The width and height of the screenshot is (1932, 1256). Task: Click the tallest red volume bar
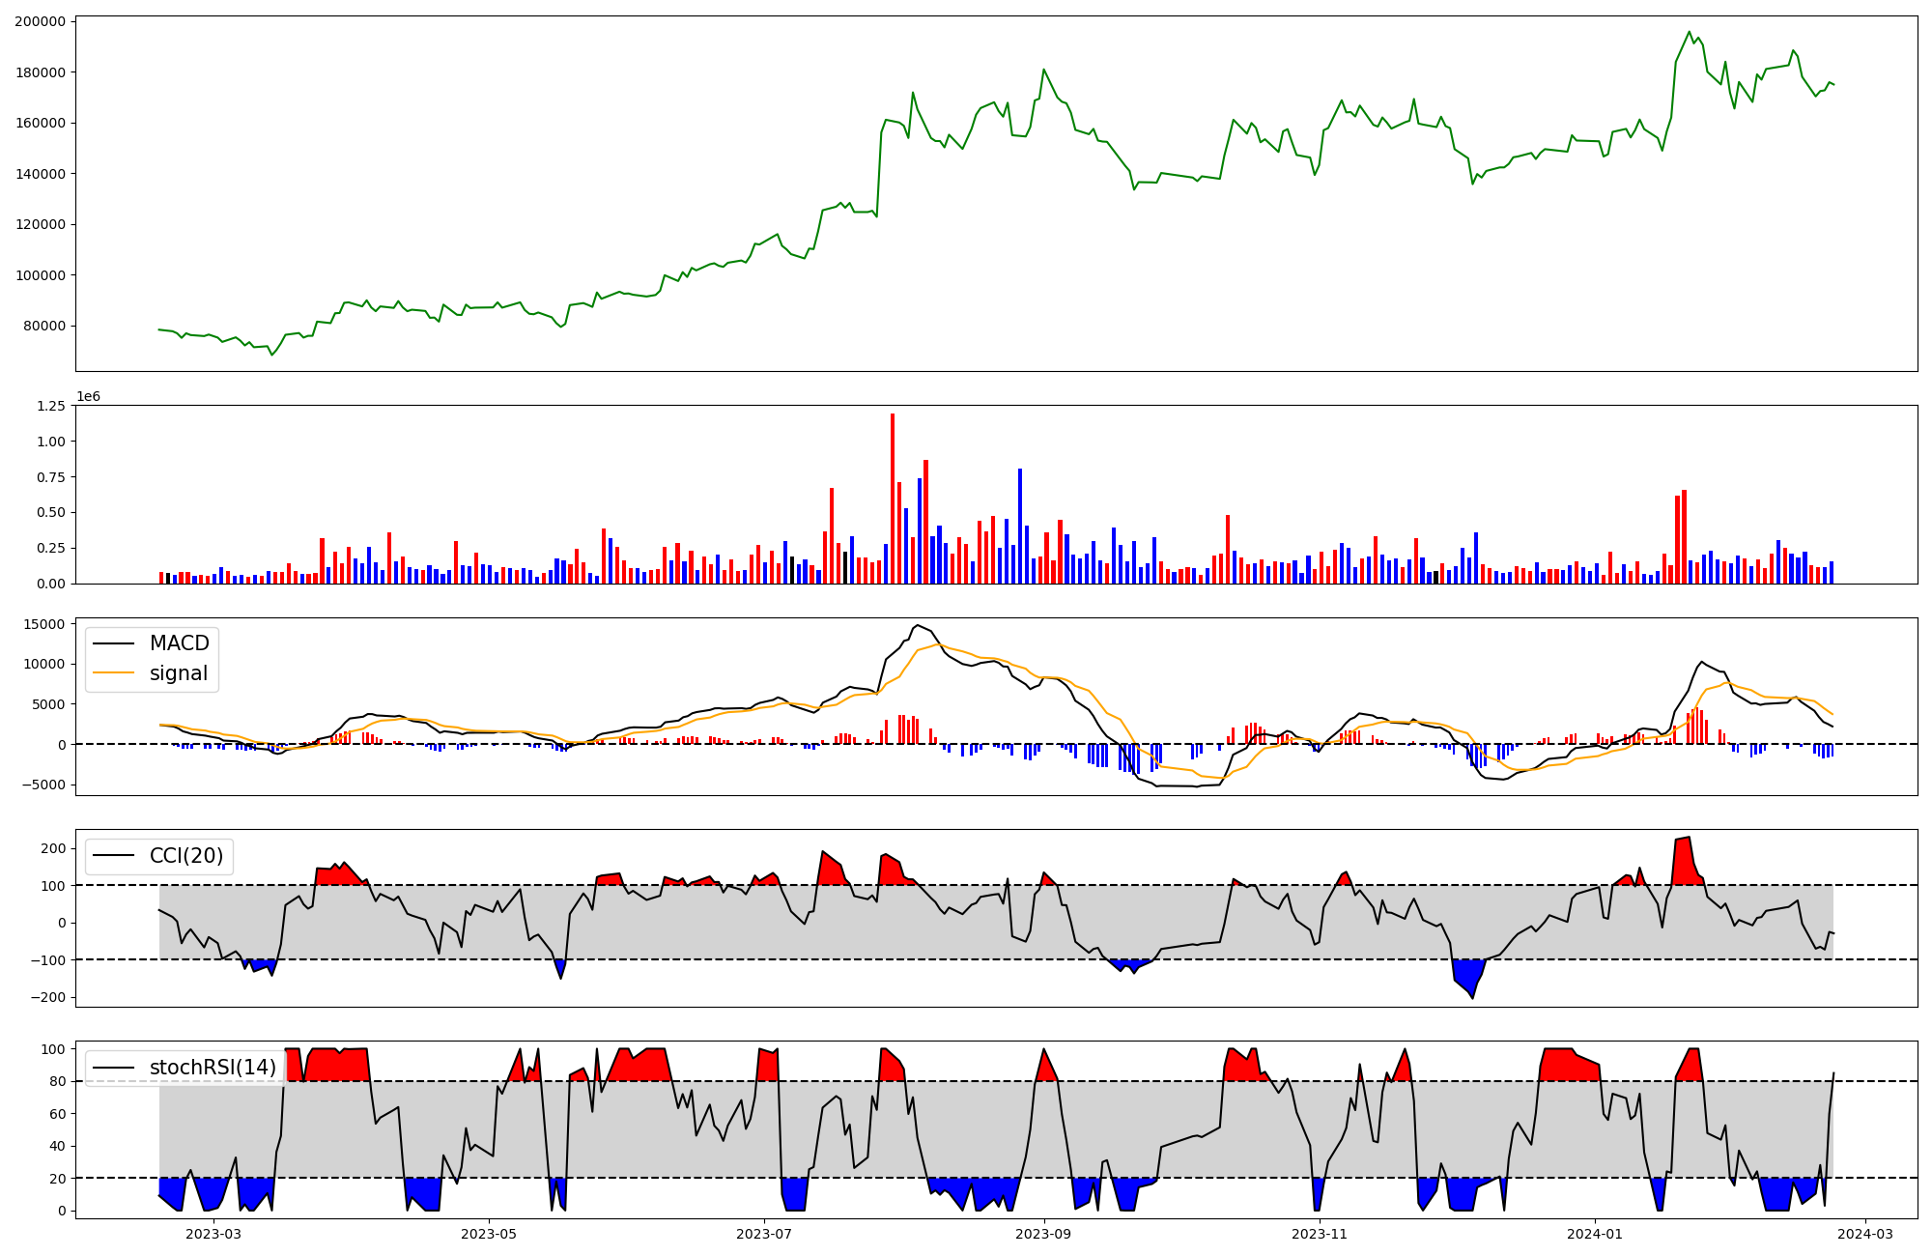tap(893, 498)
